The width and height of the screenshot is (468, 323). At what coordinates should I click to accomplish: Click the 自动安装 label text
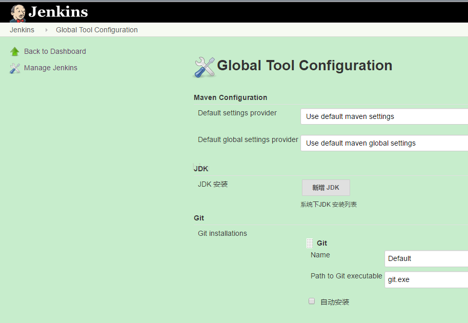[335, 302]
